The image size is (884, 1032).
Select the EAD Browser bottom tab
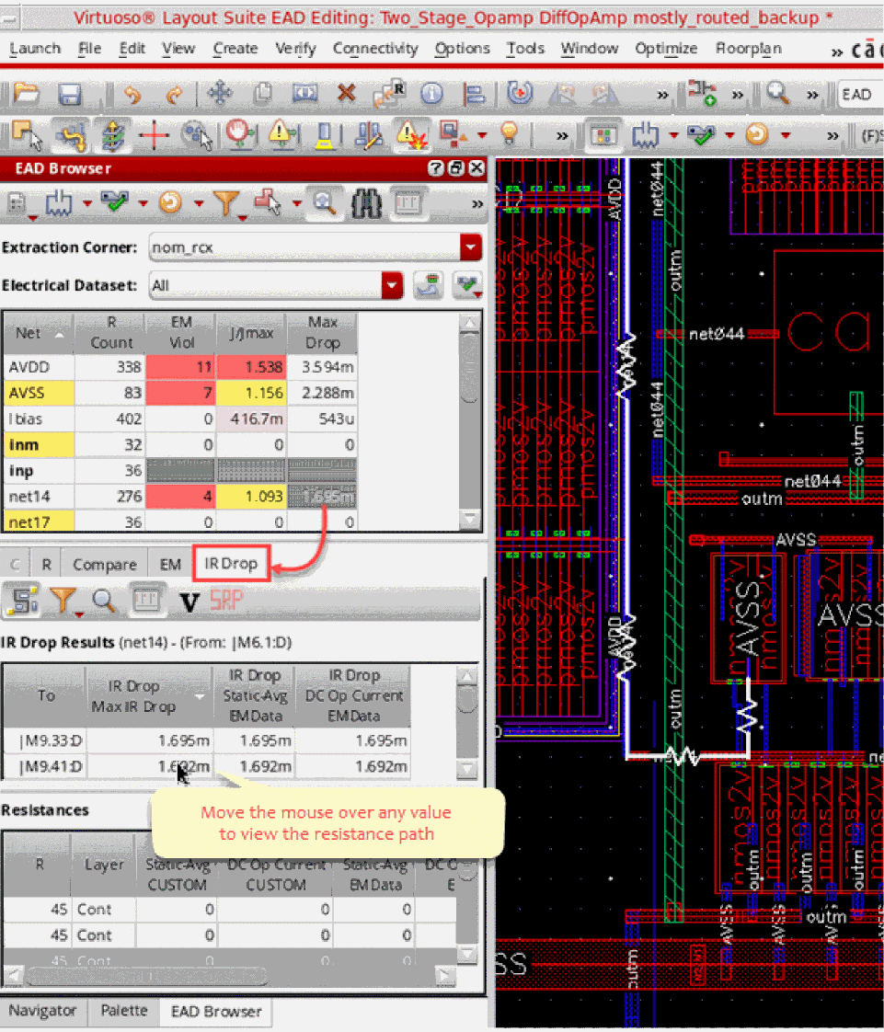point(215,1011)
